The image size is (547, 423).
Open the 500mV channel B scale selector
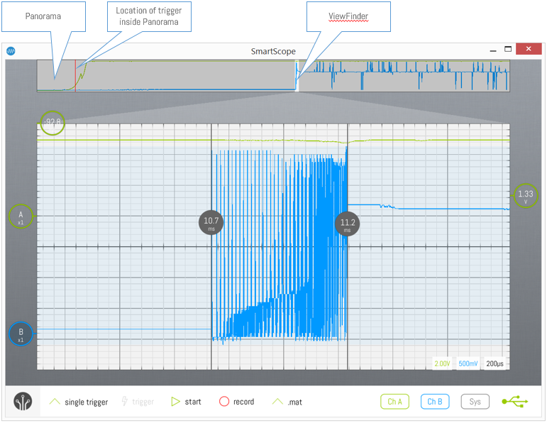tap(468, 363)
